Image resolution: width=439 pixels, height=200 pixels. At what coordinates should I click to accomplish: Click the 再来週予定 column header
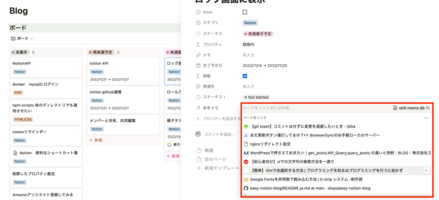(x=101, y=52)
